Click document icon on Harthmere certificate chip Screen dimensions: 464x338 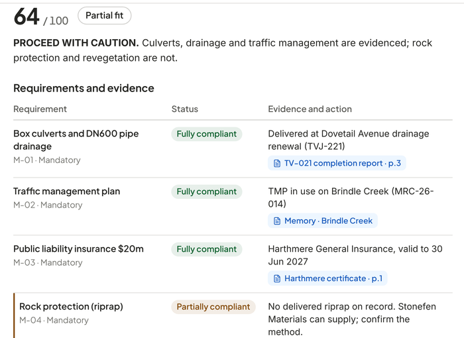point(277,278)
